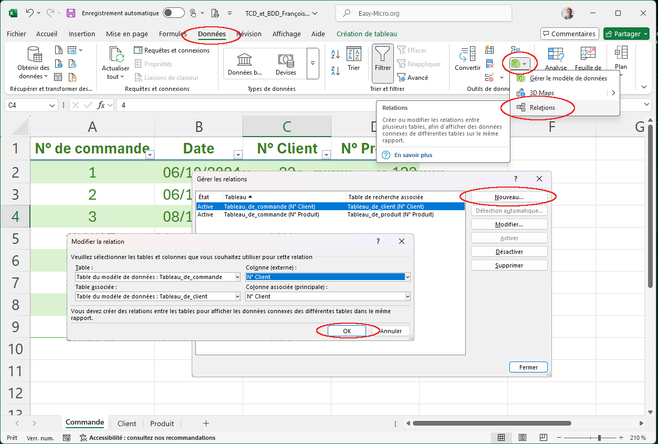658x444 pixels.
Task: Toggle Enregistrement automatique switch
Action: coord(173,13)
